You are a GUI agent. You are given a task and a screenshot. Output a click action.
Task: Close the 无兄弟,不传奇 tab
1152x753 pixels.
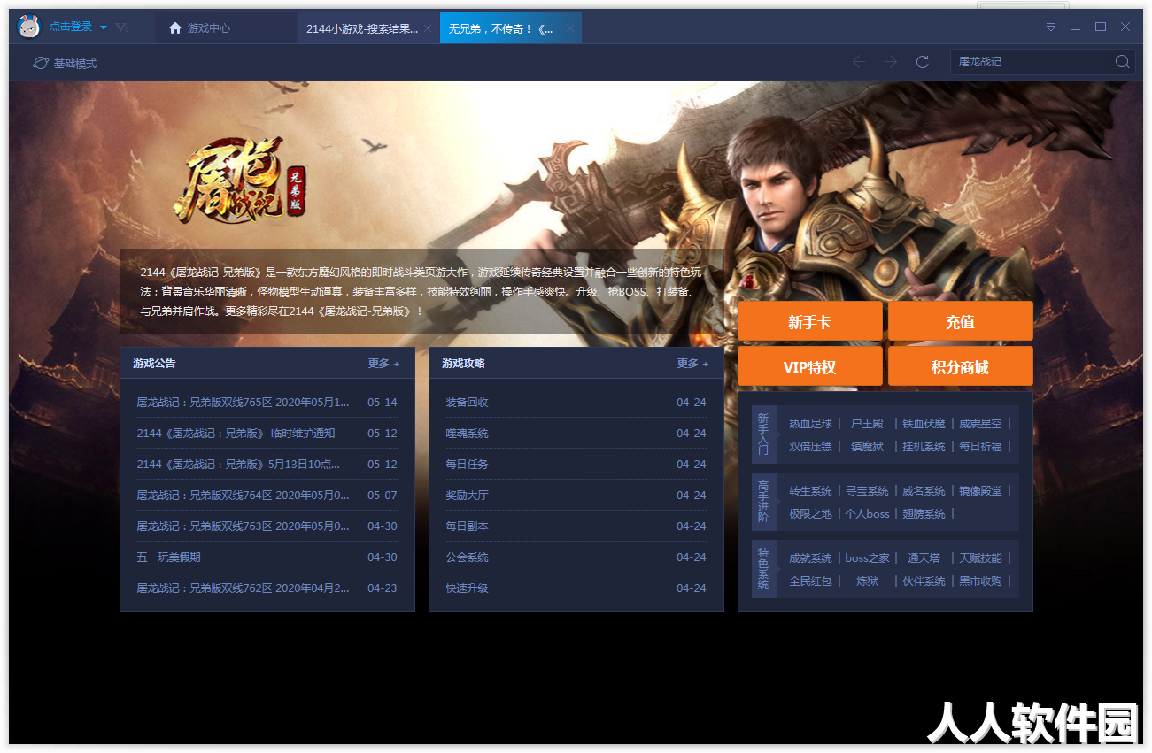[570, 28]
